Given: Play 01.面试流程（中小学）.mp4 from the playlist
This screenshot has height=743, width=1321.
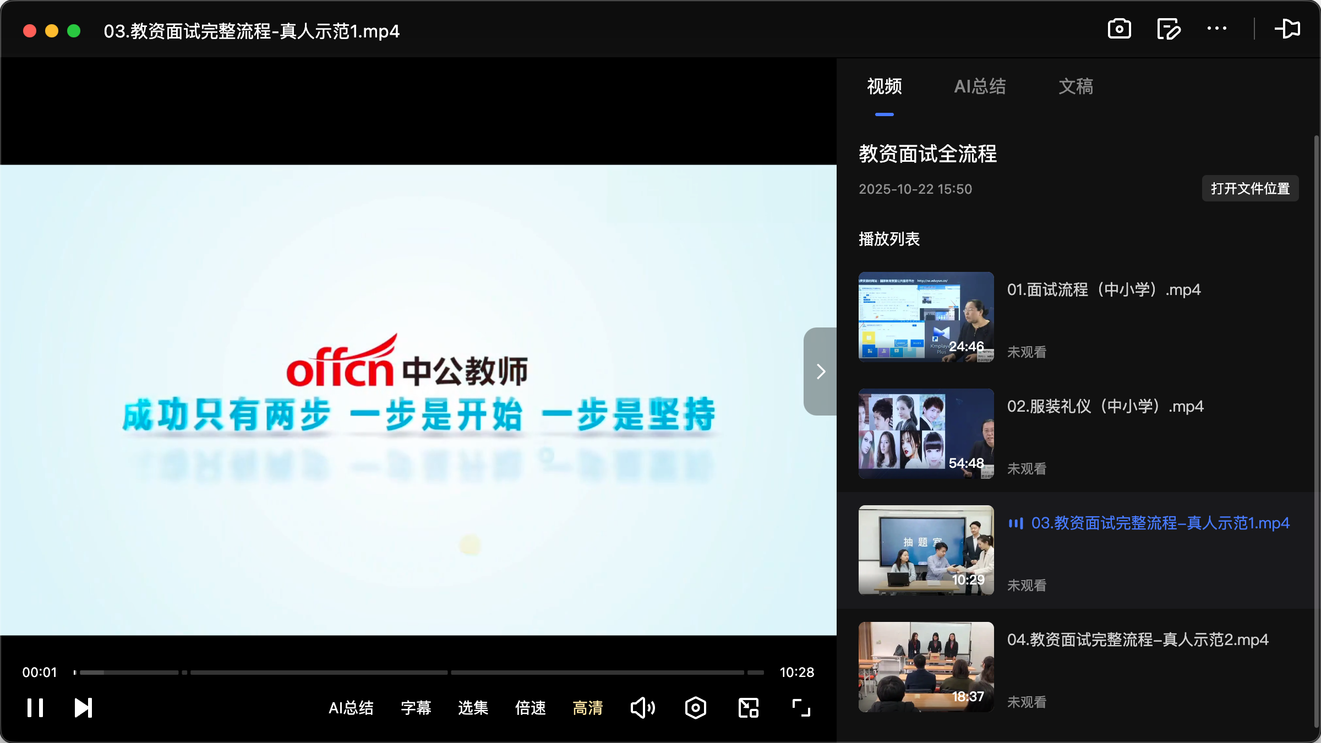Looking at the screenshot, I should [x=1104, y=289].
